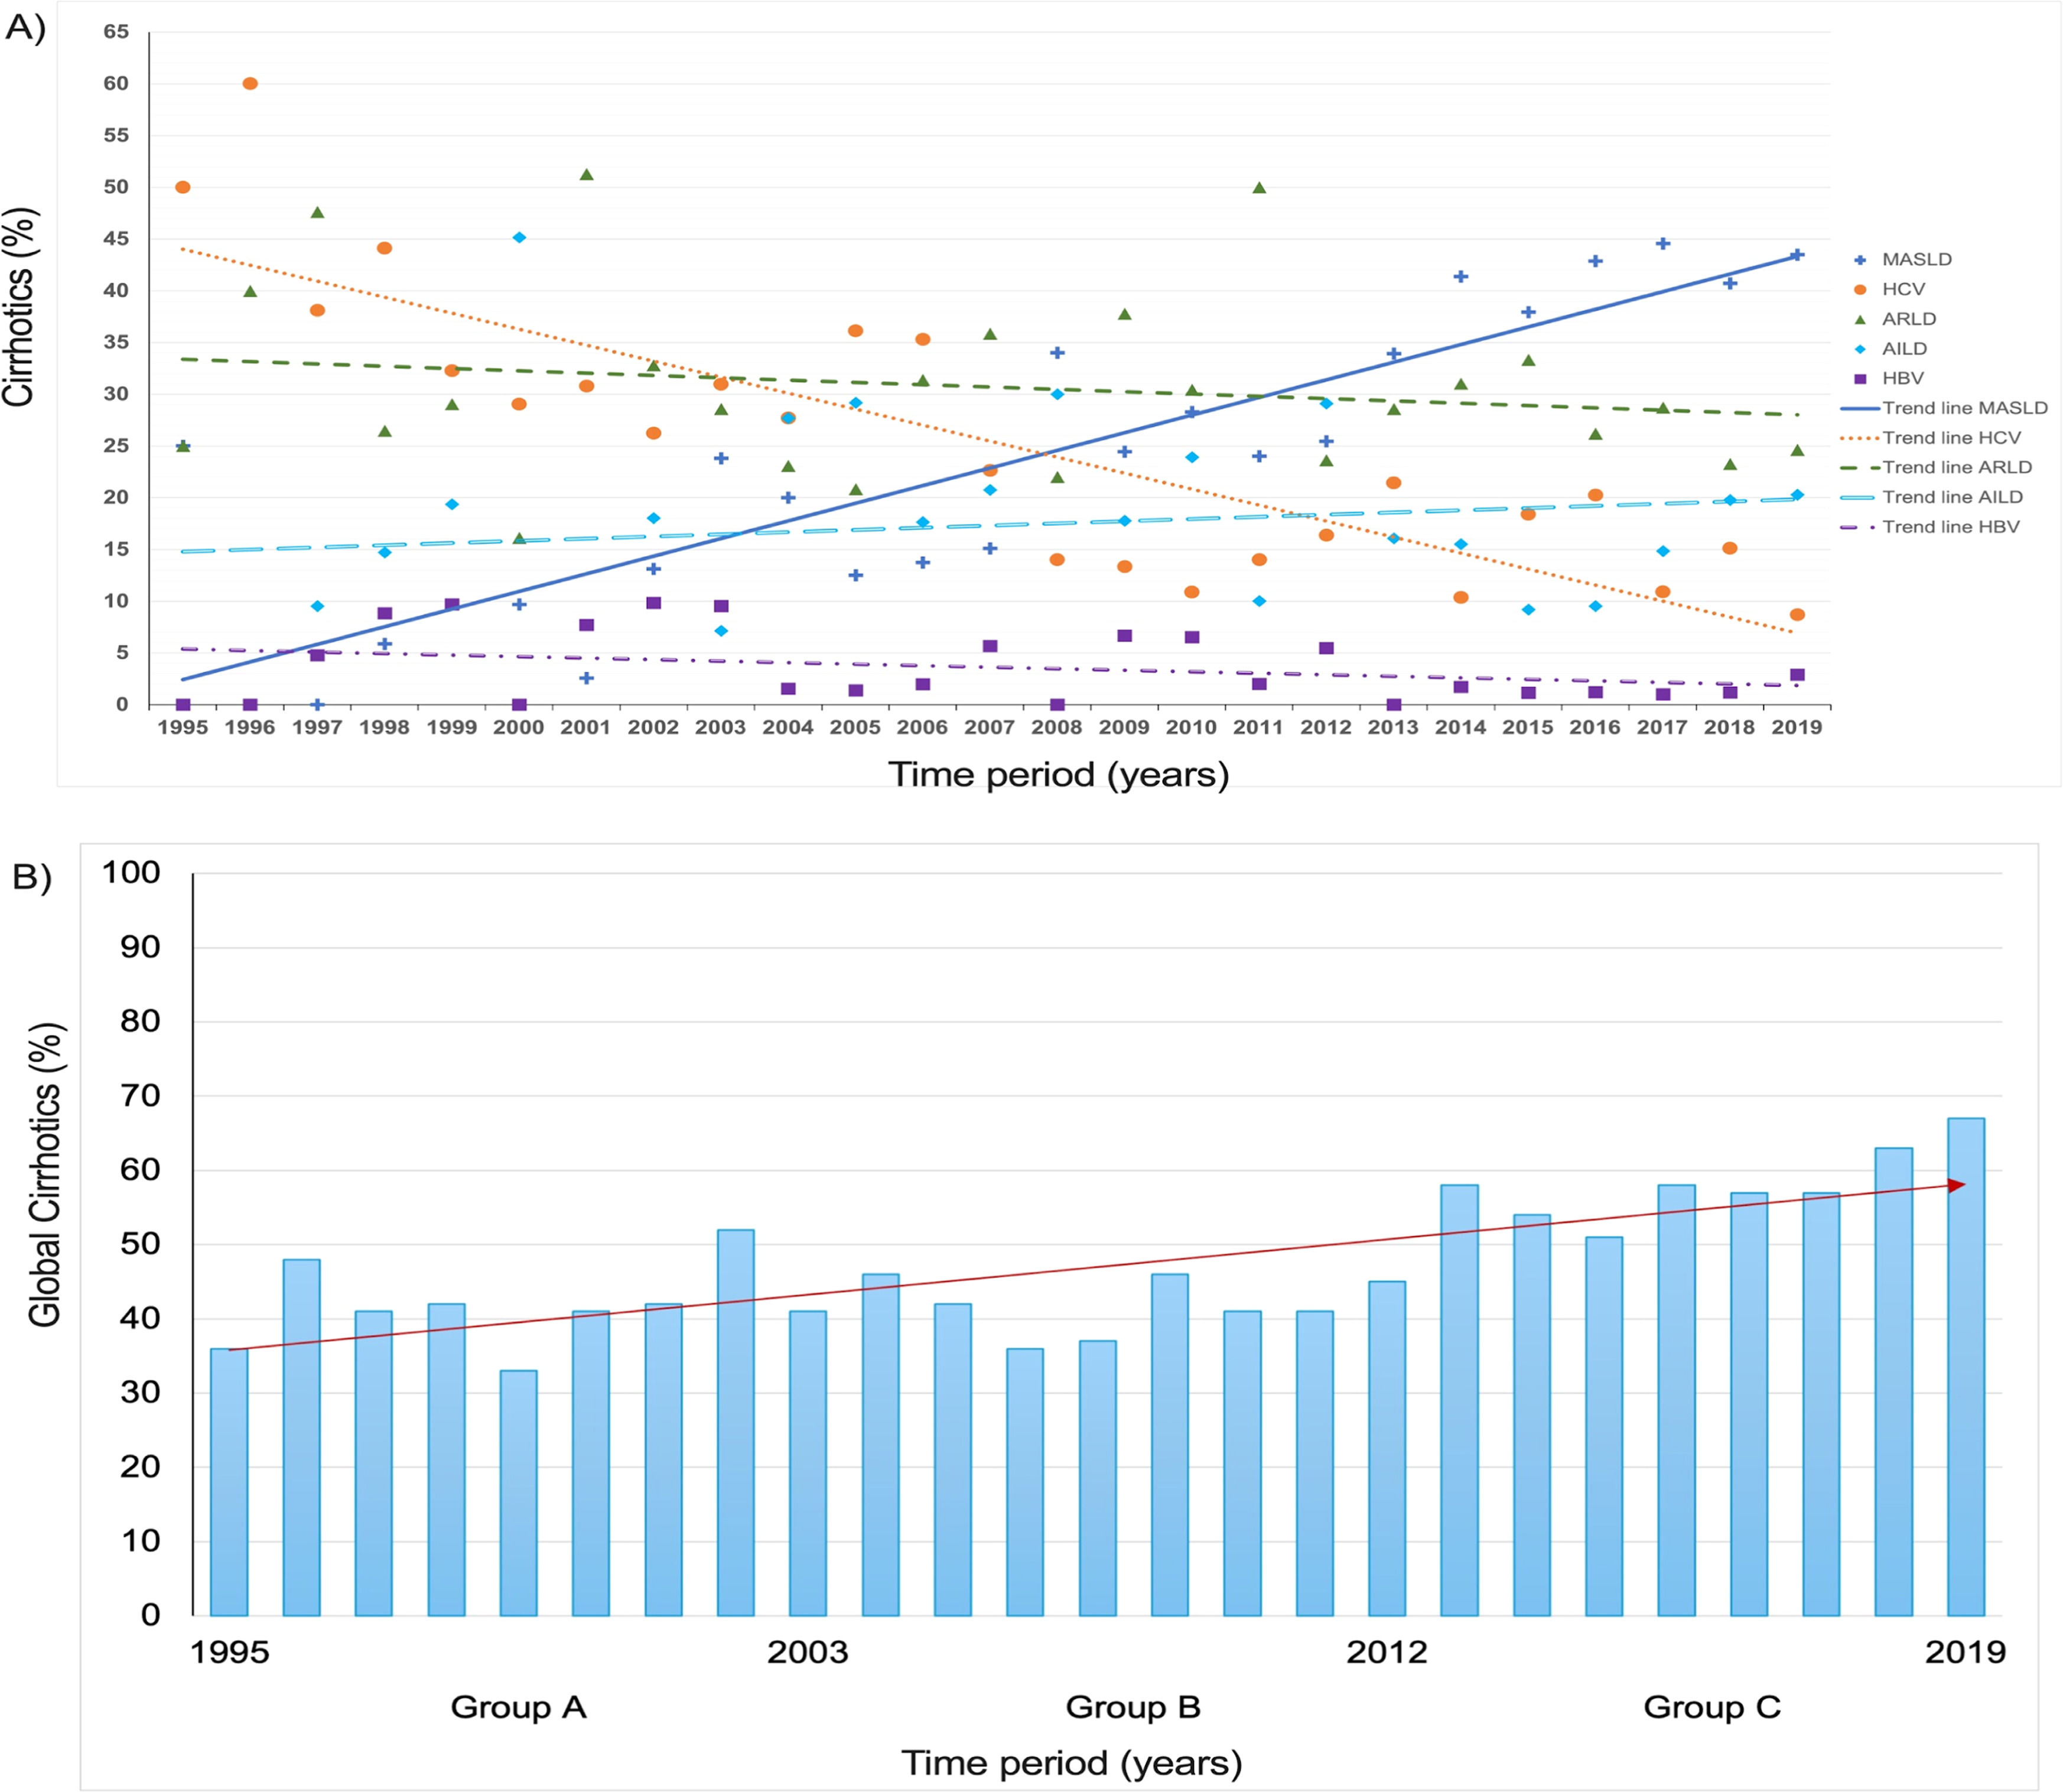The height and width of the screenshot is (1792, 2063).
Task: Click the AILD cyan diamond legend marker
Action: tap(1860, 349)
